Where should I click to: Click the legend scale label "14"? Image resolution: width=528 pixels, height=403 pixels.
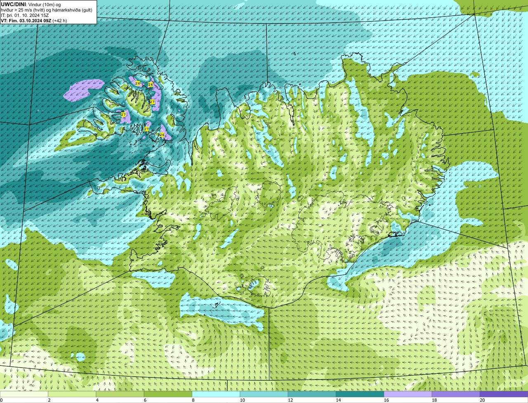[338, 400]
